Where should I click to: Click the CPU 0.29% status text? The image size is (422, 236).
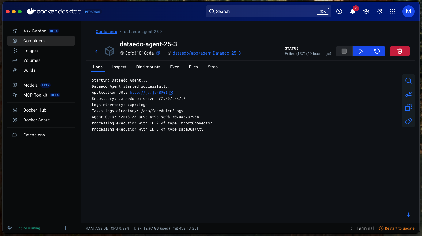[x=120, y=228]
